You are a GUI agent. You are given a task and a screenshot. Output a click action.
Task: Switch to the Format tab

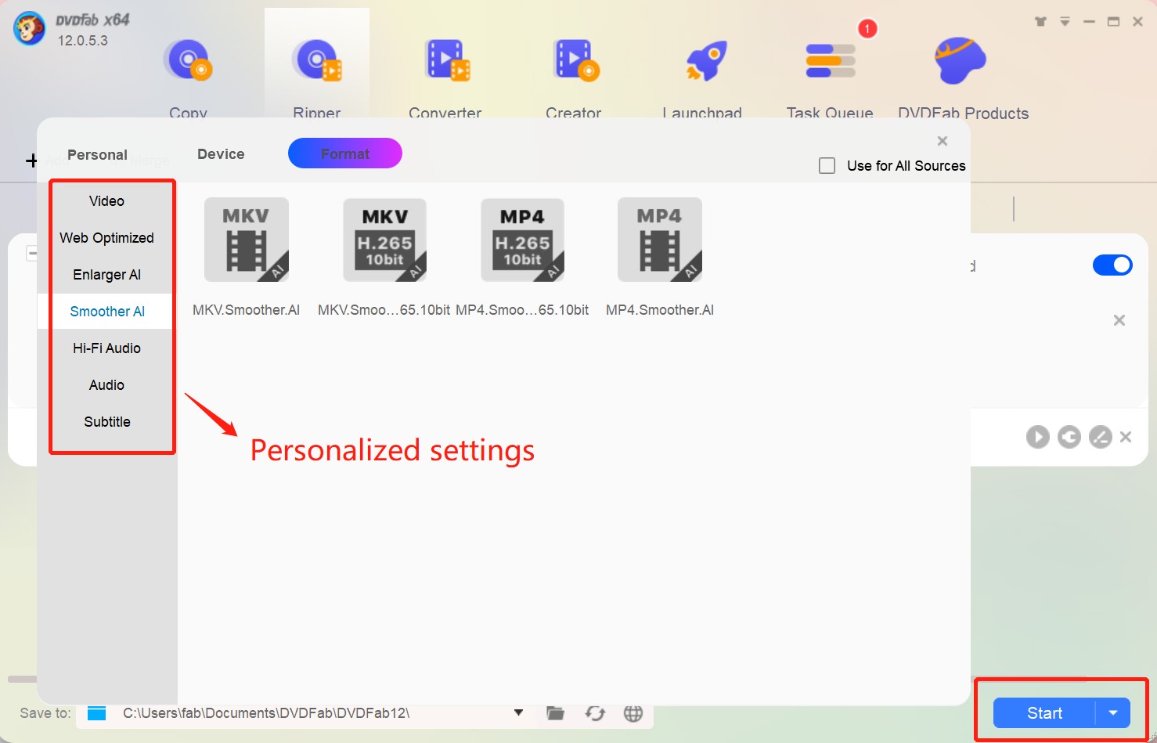pos(345,153)
